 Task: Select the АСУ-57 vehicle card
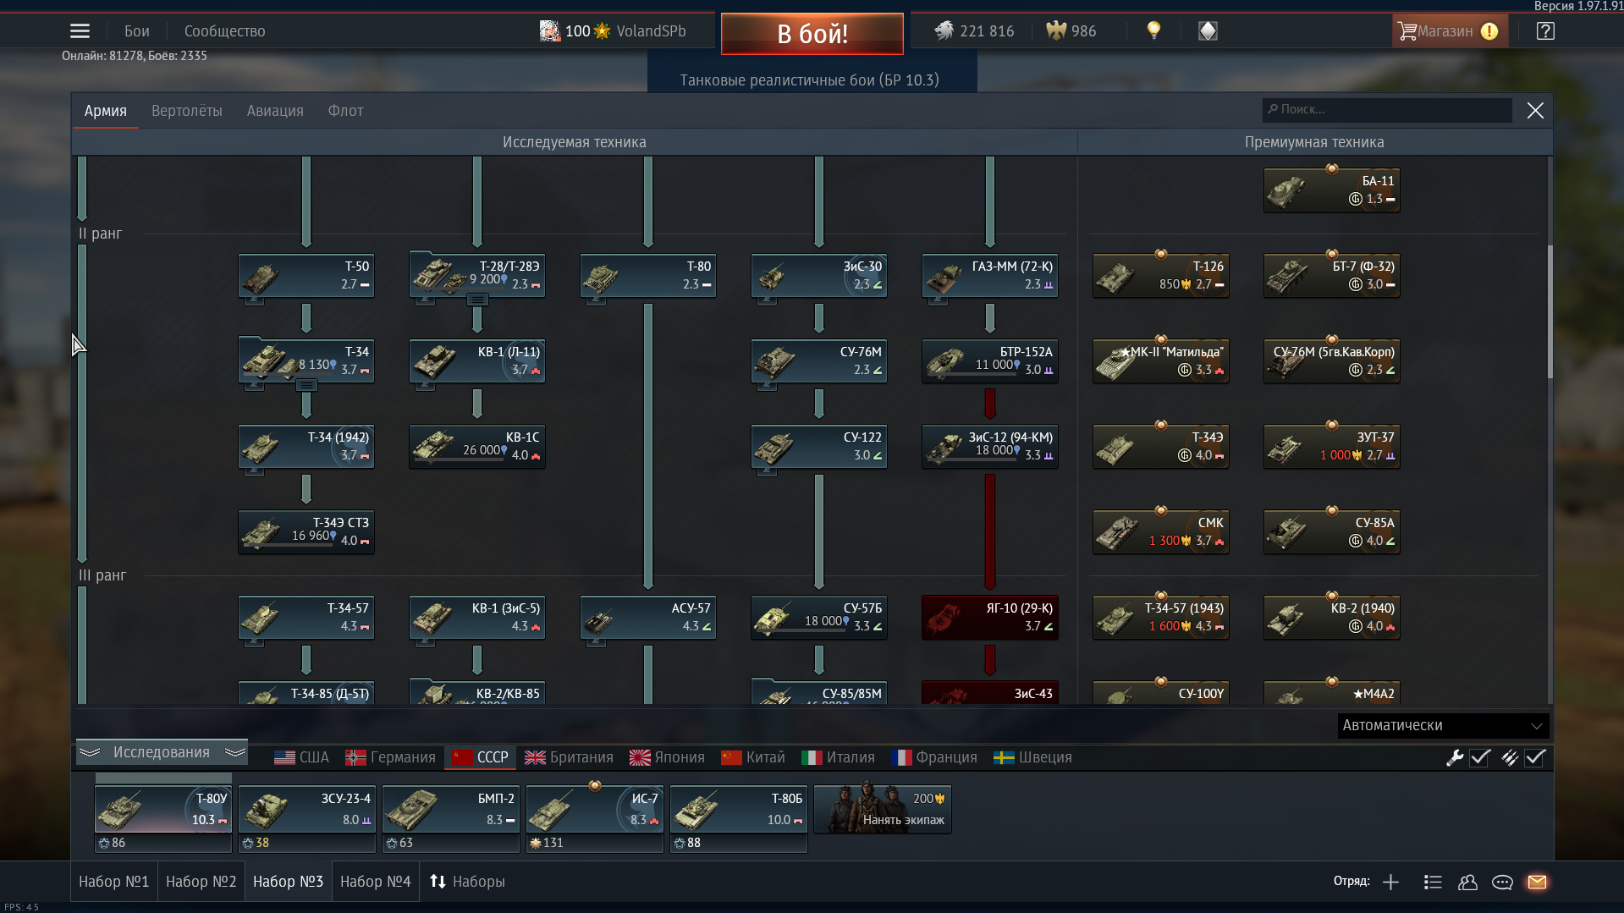click(648, 617)
